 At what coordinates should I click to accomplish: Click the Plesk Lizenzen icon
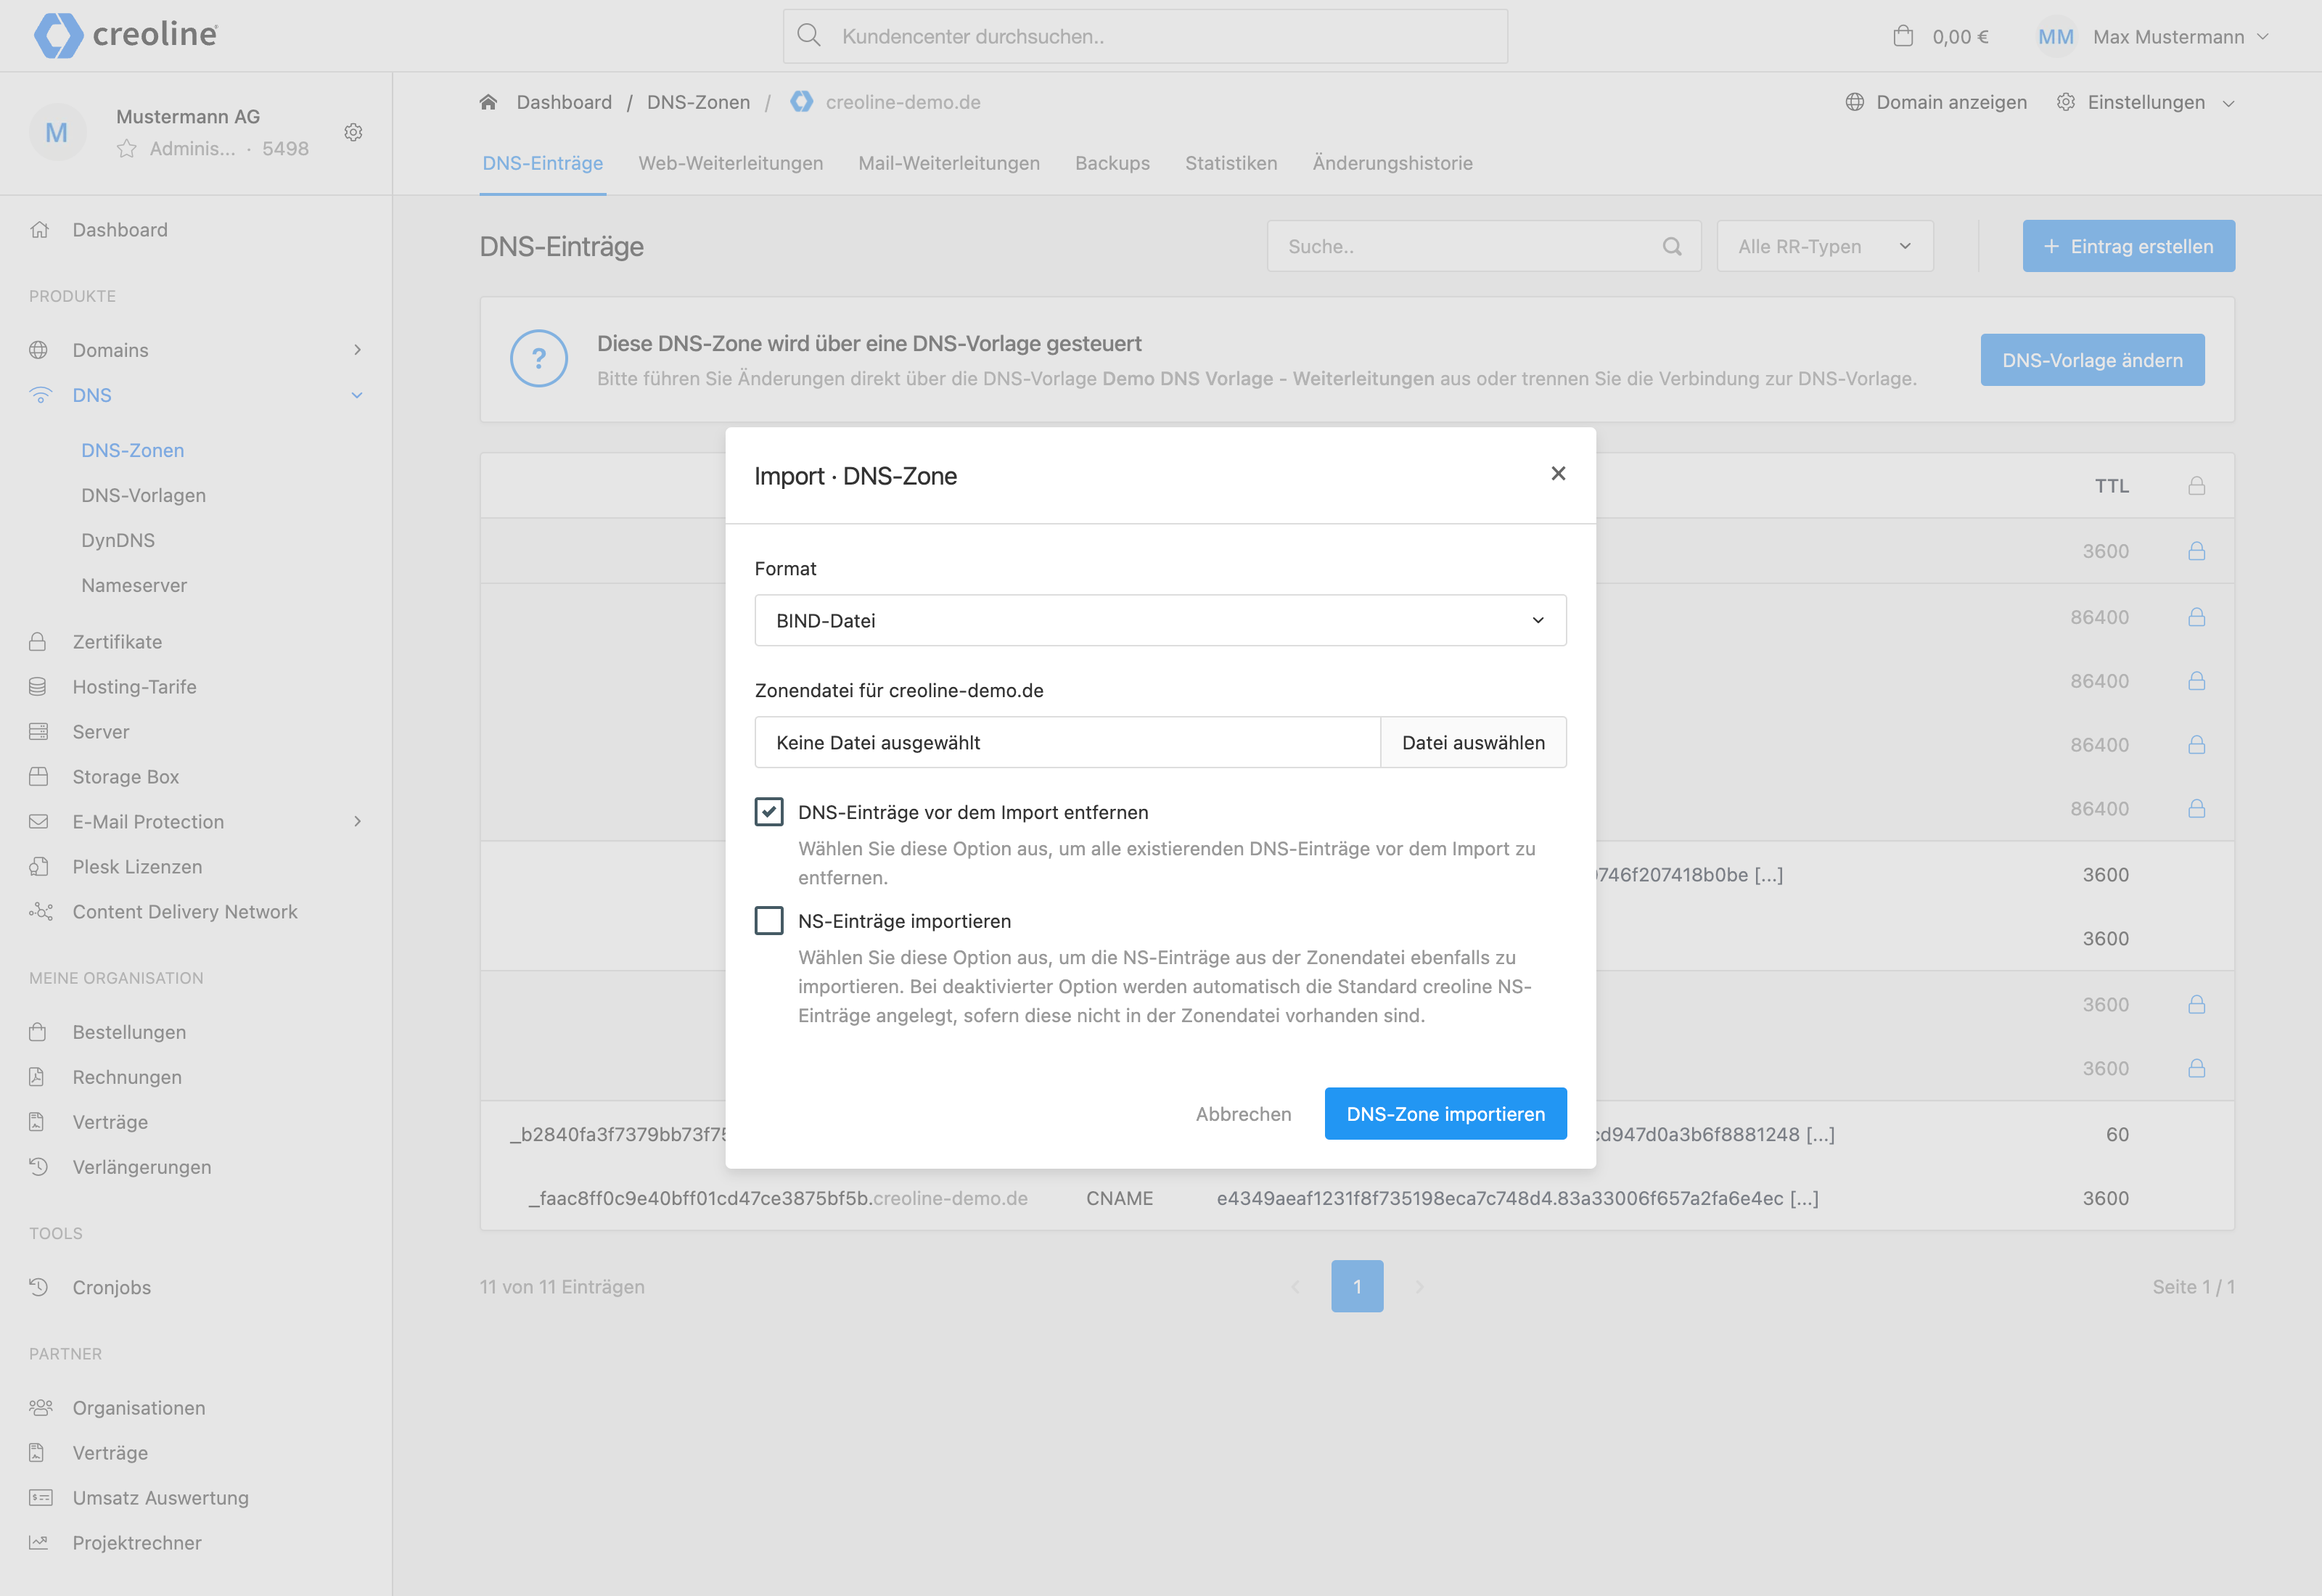click(x=38, y=867)
